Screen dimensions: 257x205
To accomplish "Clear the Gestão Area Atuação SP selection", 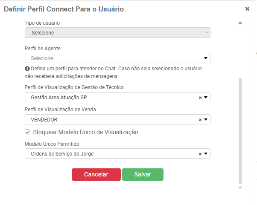I will click(x=200, y=98).
